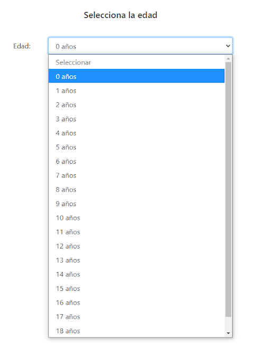Click the scrollbar down arrow
This screenshot has height=347, width=274.
click(x=229, y=333)
